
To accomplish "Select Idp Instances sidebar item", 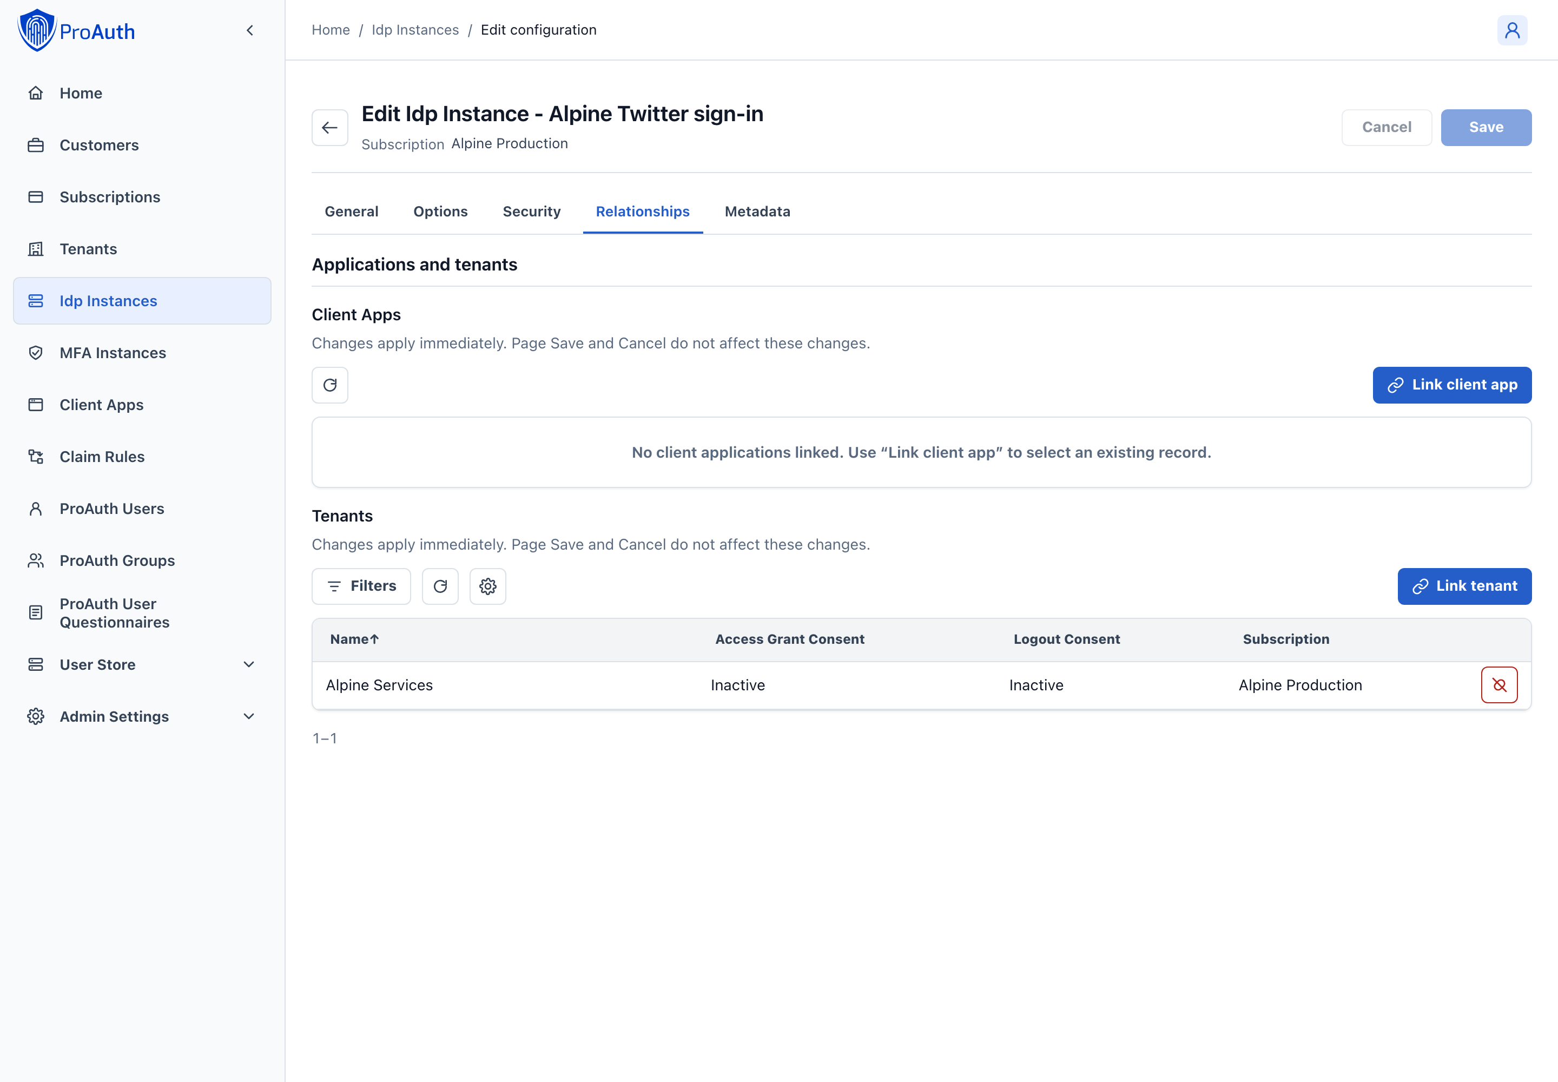I will [142, 301].
